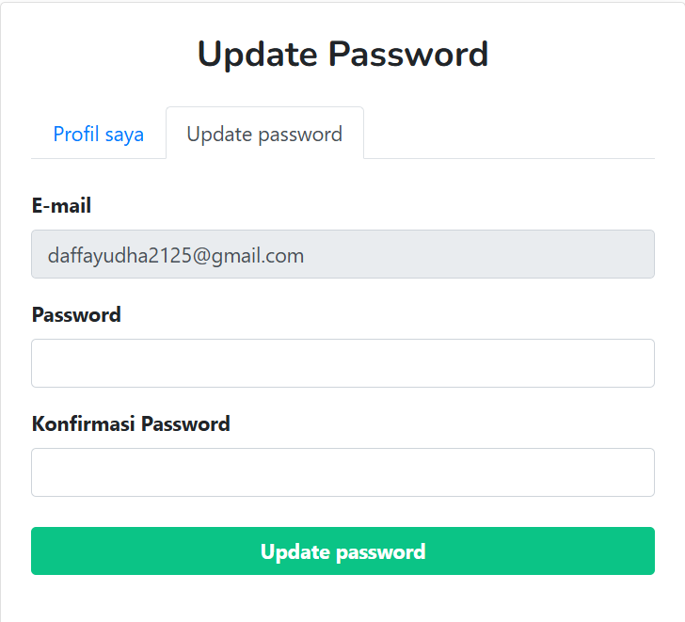Image resolution: width=685 pixels, height=622 pixels.
Task: Place cursor in the confirm password box
Action: coord(342,472)
